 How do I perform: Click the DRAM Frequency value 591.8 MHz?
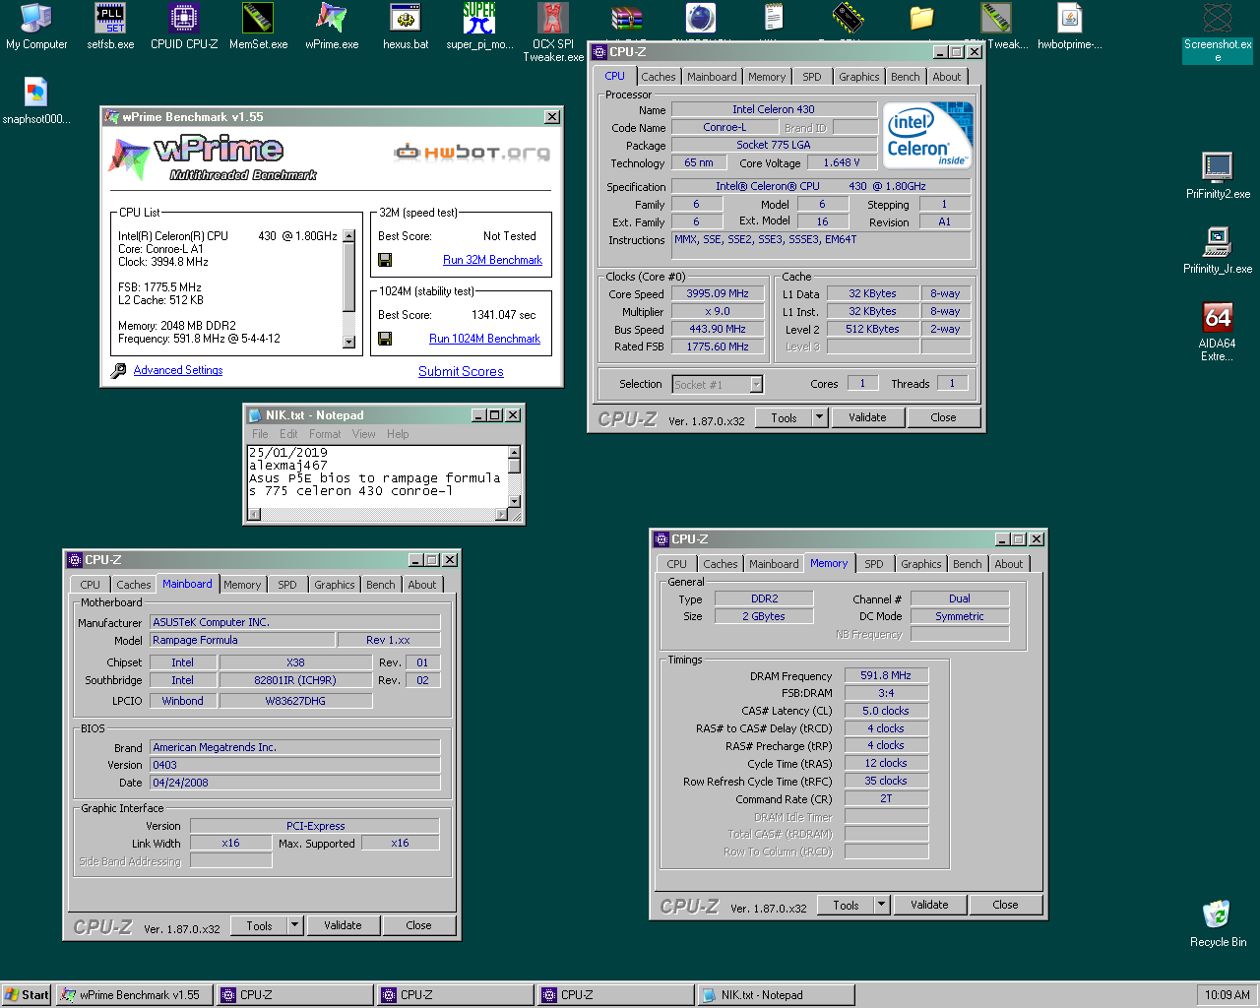pos(886,675)
